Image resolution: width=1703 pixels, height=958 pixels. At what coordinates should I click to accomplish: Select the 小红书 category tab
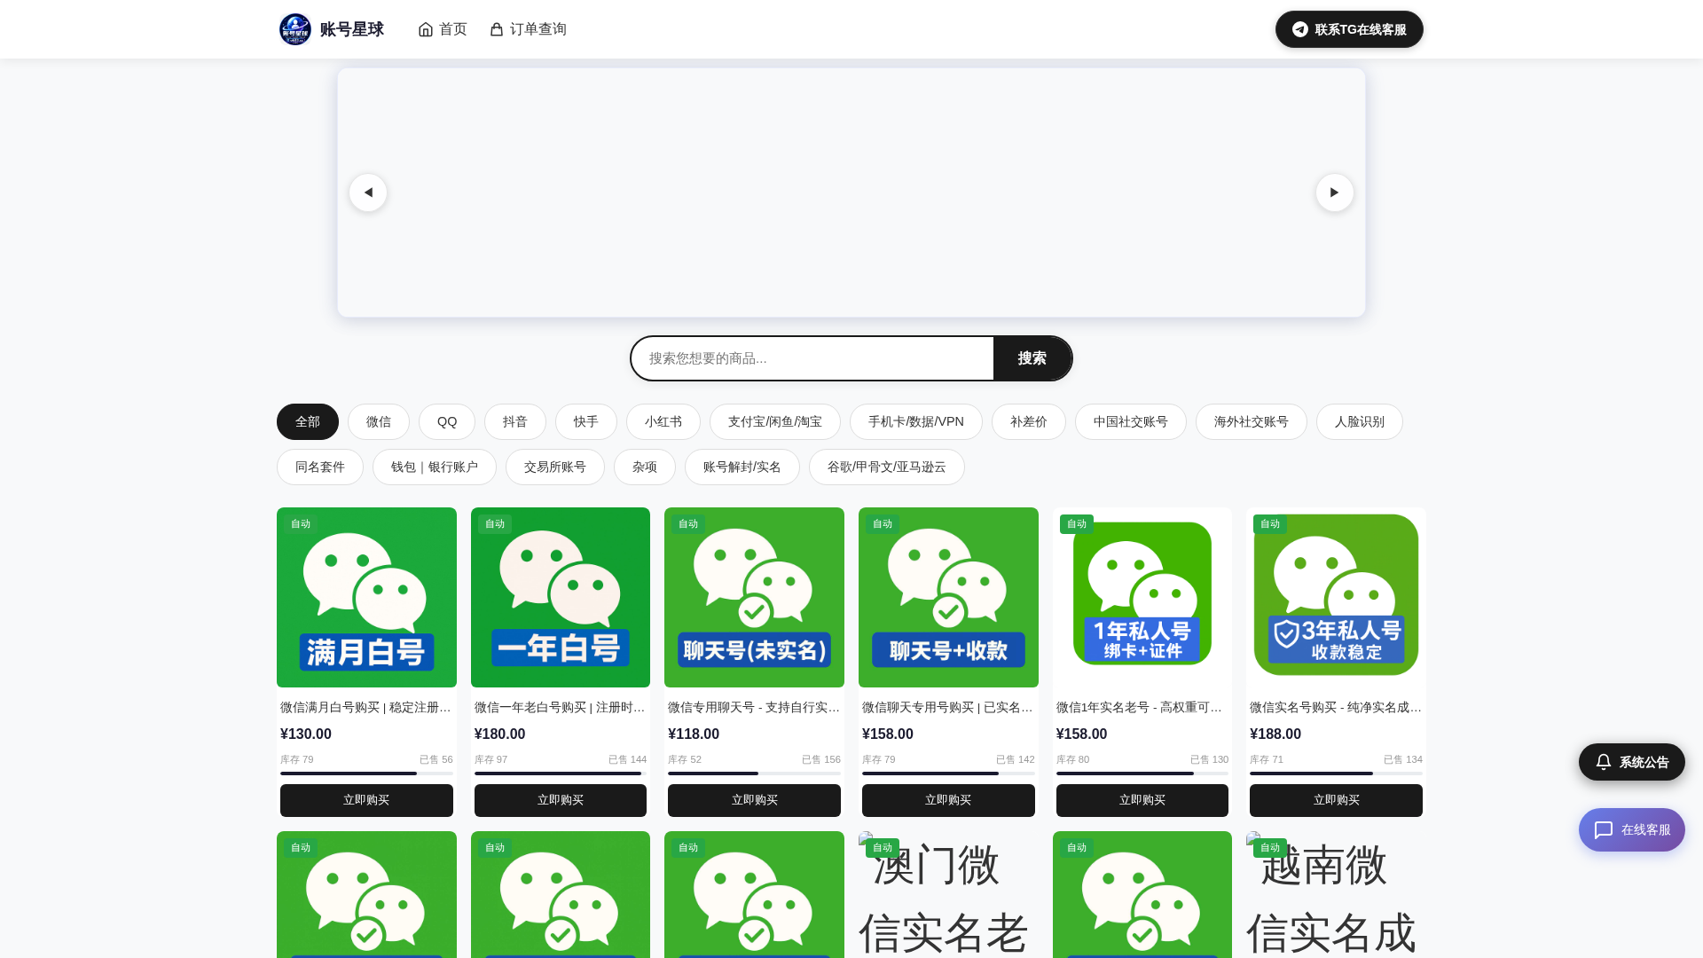663,422
